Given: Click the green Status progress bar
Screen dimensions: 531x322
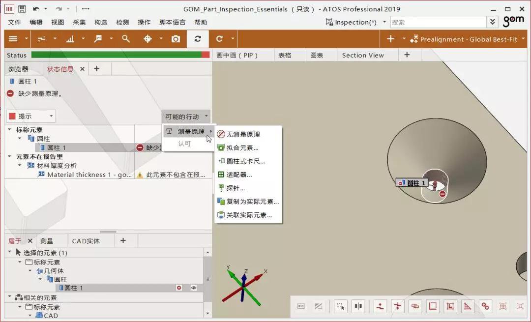Looking at the screenshot, I should [116, 55].
